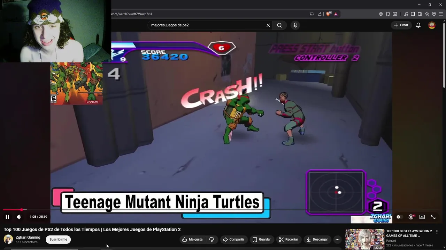Toggle the browser sidebar panel
Screen dimensions: 446x250
(413, 14)
